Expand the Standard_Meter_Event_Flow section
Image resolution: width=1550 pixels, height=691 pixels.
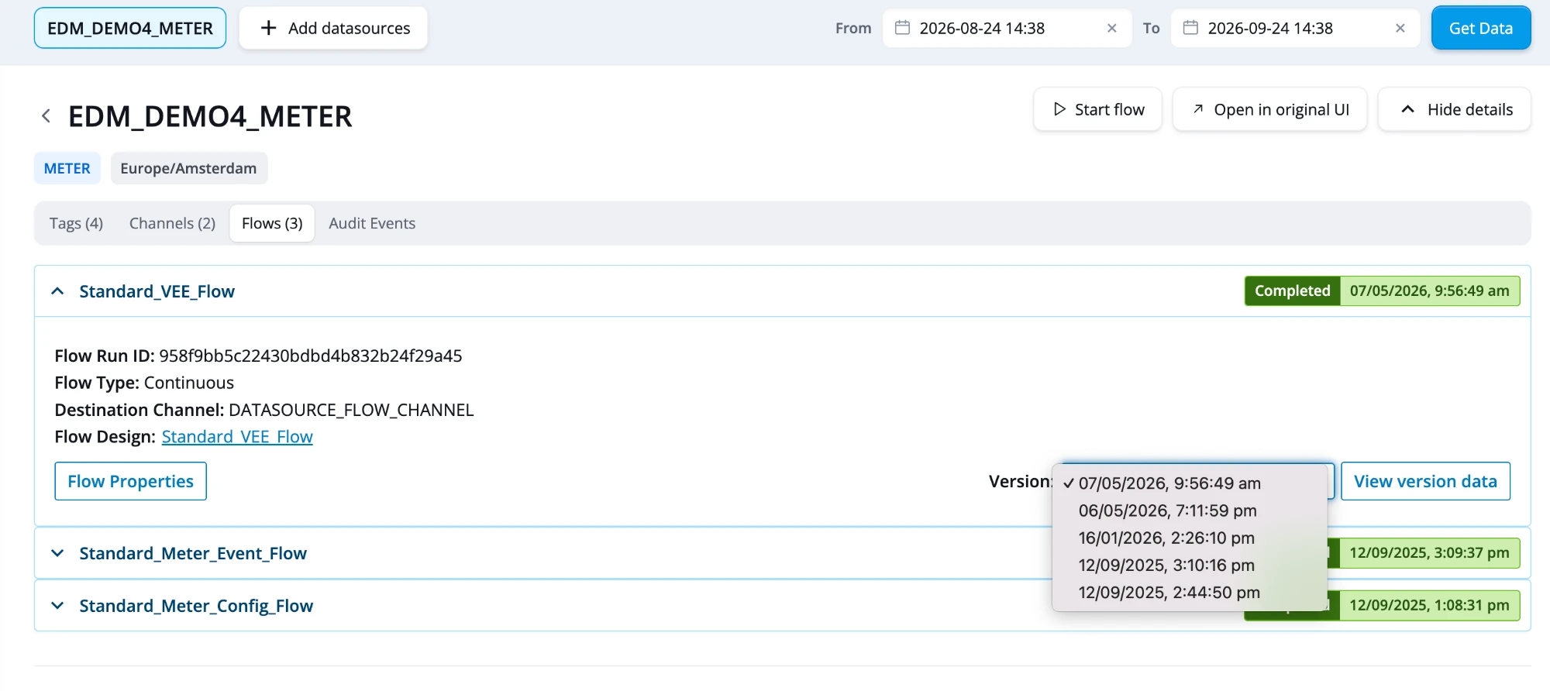click(x=57, y=553)
